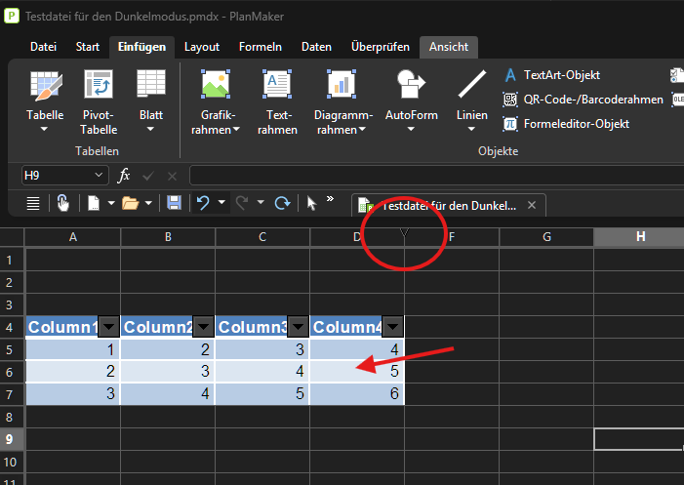Open the Column3 filter dropdown
This screenshot has height=485, width=684.
coord(299,327)
